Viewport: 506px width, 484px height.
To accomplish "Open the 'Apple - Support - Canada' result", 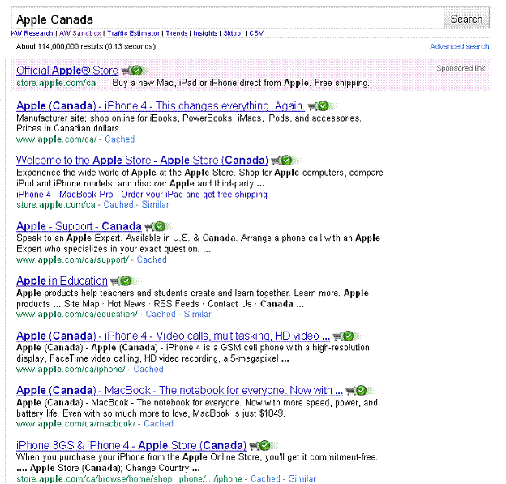I will pyautogui.click(x=79, y=226).
